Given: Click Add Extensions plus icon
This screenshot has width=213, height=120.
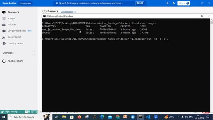Looking at the screenshot, I should click(x=4, y=61).
